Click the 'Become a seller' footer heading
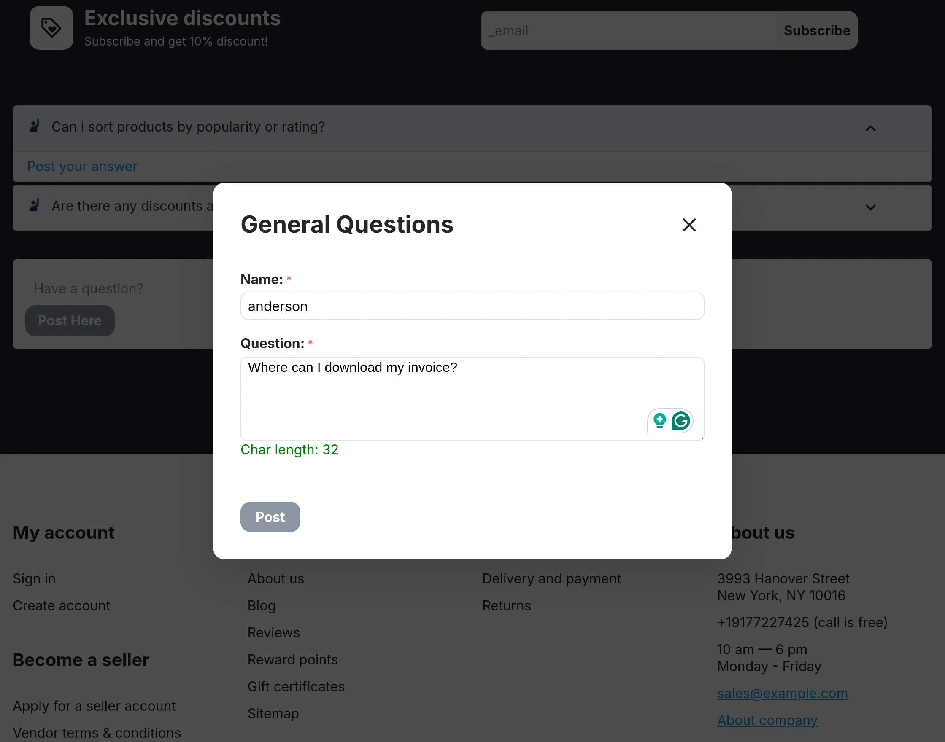The height and width of the screenshot is (742, 945). tap(81, 660)
